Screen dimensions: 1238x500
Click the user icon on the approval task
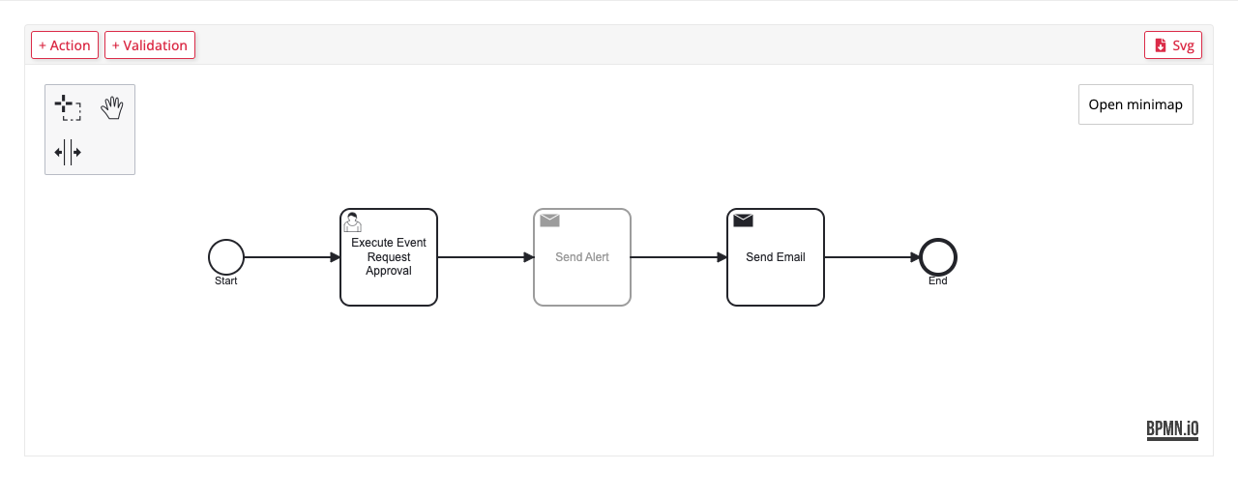353,222
